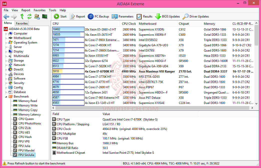Click the 18482 result bar

coord(68,29)
